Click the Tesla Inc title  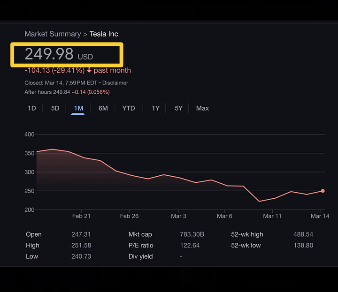tap(104, 34)
